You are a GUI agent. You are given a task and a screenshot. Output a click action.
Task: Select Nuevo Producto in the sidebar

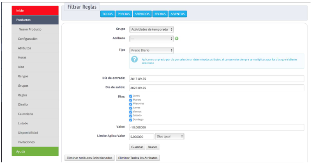coord(35,29)
